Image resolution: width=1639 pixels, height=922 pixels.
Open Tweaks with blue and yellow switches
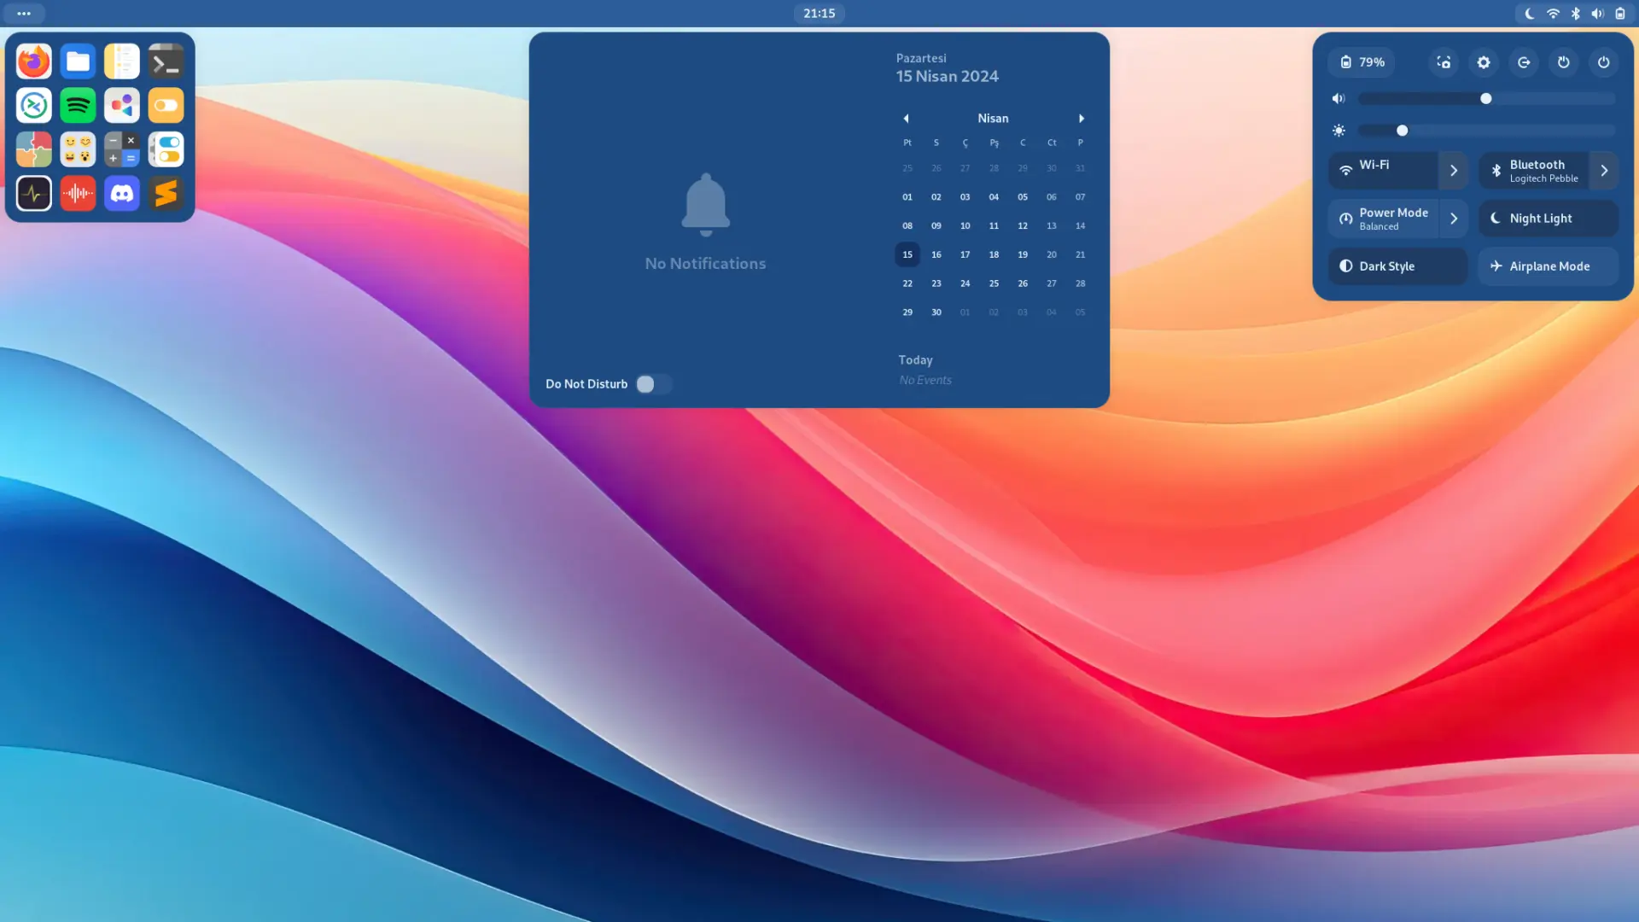click(x=166, y=149)
